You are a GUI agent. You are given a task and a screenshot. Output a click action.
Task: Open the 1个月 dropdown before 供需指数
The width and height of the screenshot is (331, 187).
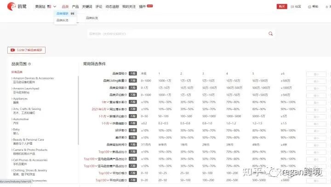pos(107,123)
